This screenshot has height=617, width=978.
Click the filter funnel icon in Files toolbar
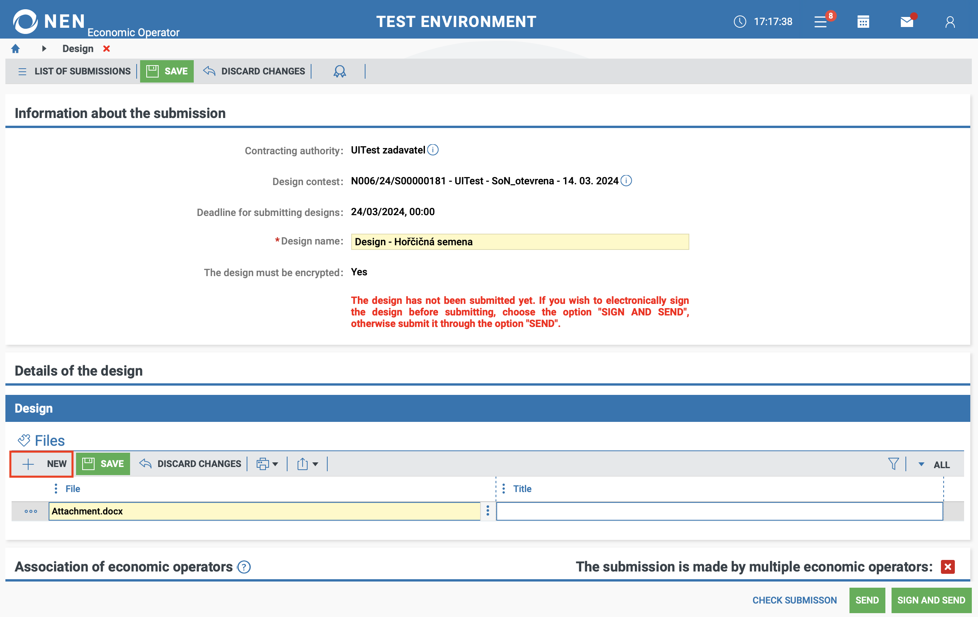(893, 464)
